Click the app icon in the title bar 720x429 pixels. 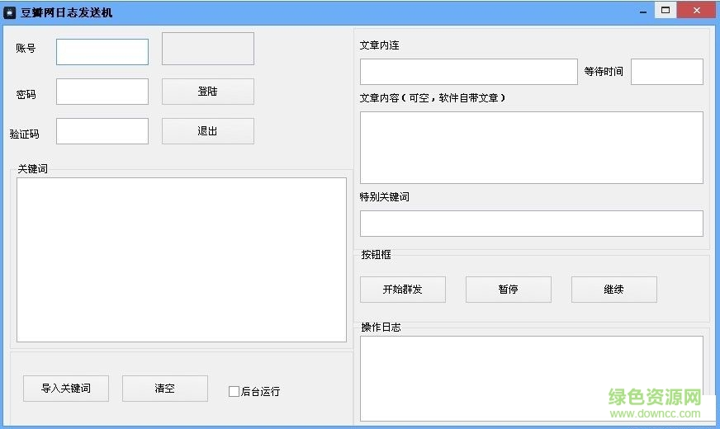point(10,12)
